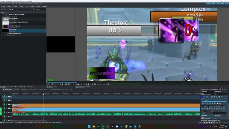Hide the orange clip's video track
The image size is (229, 129).
[9, 104]
